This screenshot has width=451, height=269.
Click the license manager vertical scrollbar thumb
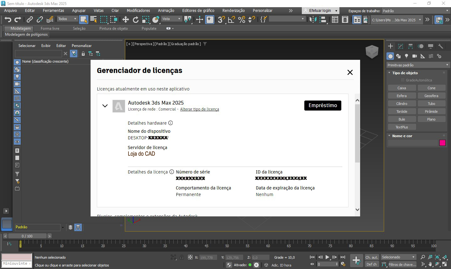pos(357,133)
